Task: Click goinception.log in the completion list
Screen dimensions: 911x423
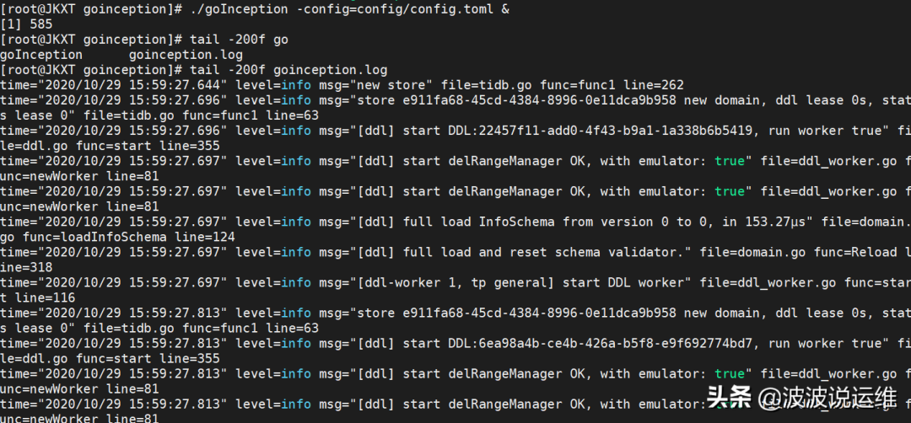Action: click(x=186, y=55)
